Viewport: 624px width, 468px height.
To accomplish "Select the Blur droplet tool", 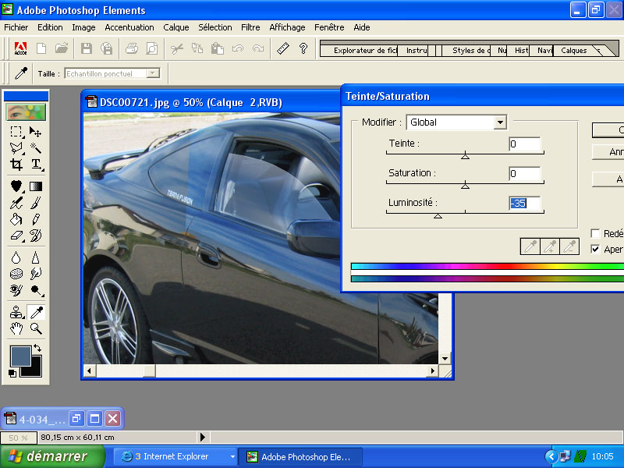I will (16, 257).
